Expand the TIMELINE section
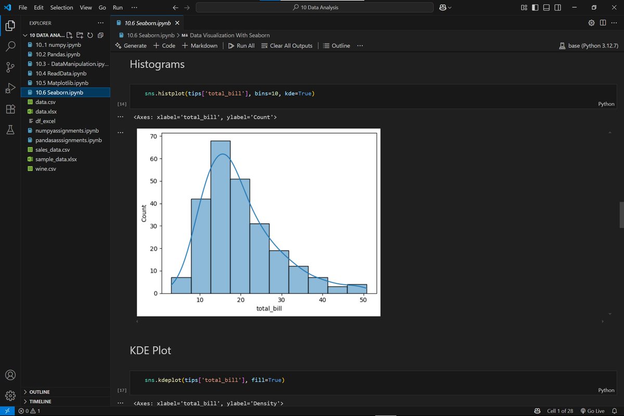The image size is (624, 416). (66, 402)
